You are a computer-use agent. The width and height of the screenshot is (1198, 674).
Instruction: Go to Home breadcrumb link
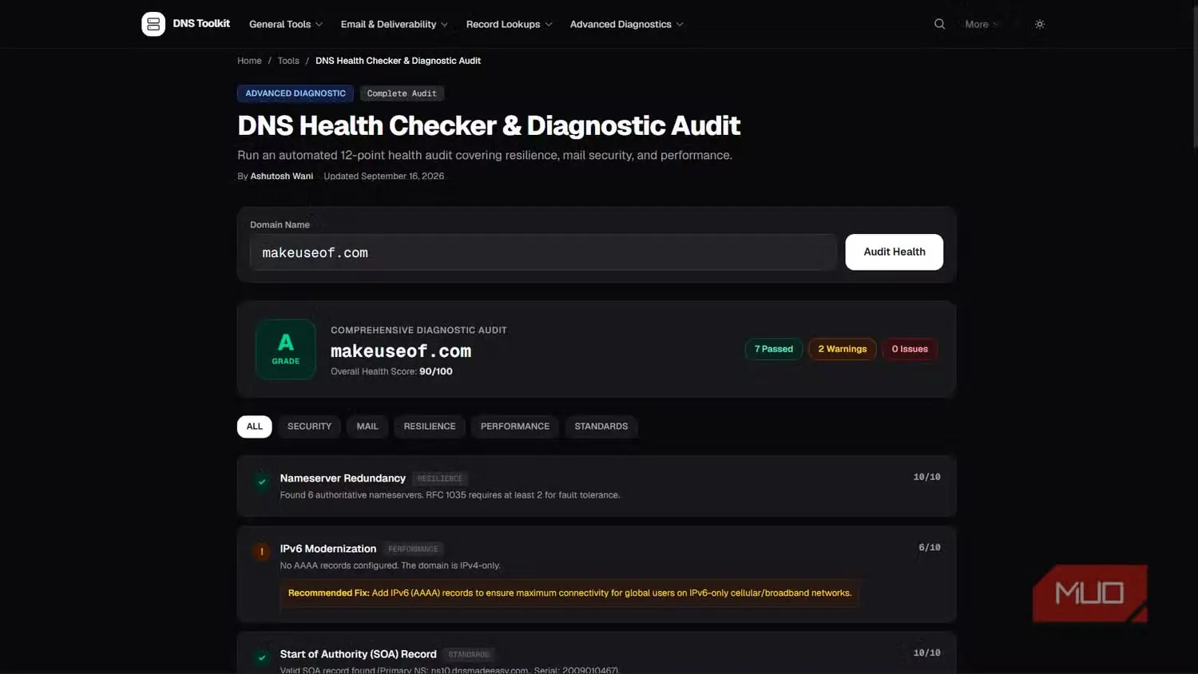click(x=249, y=61)
